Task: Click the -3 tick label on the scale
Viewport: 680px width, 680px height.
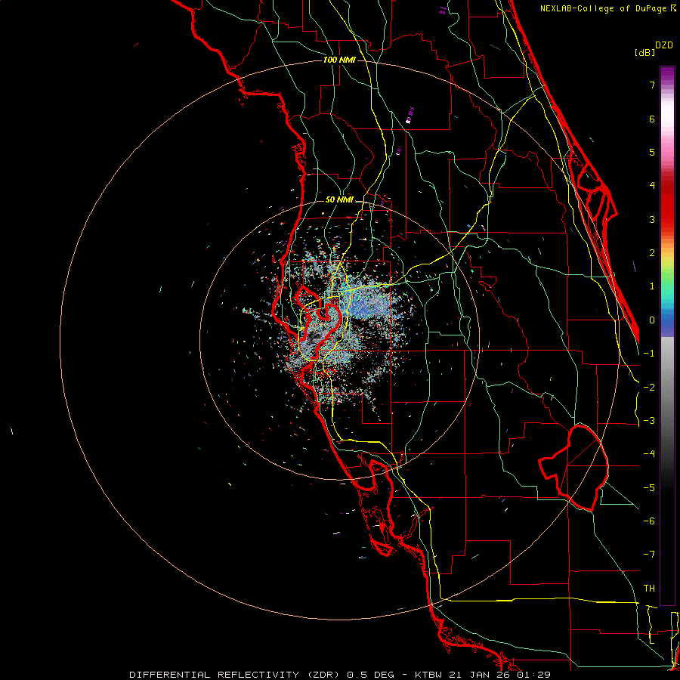Action: click(649, 421)
